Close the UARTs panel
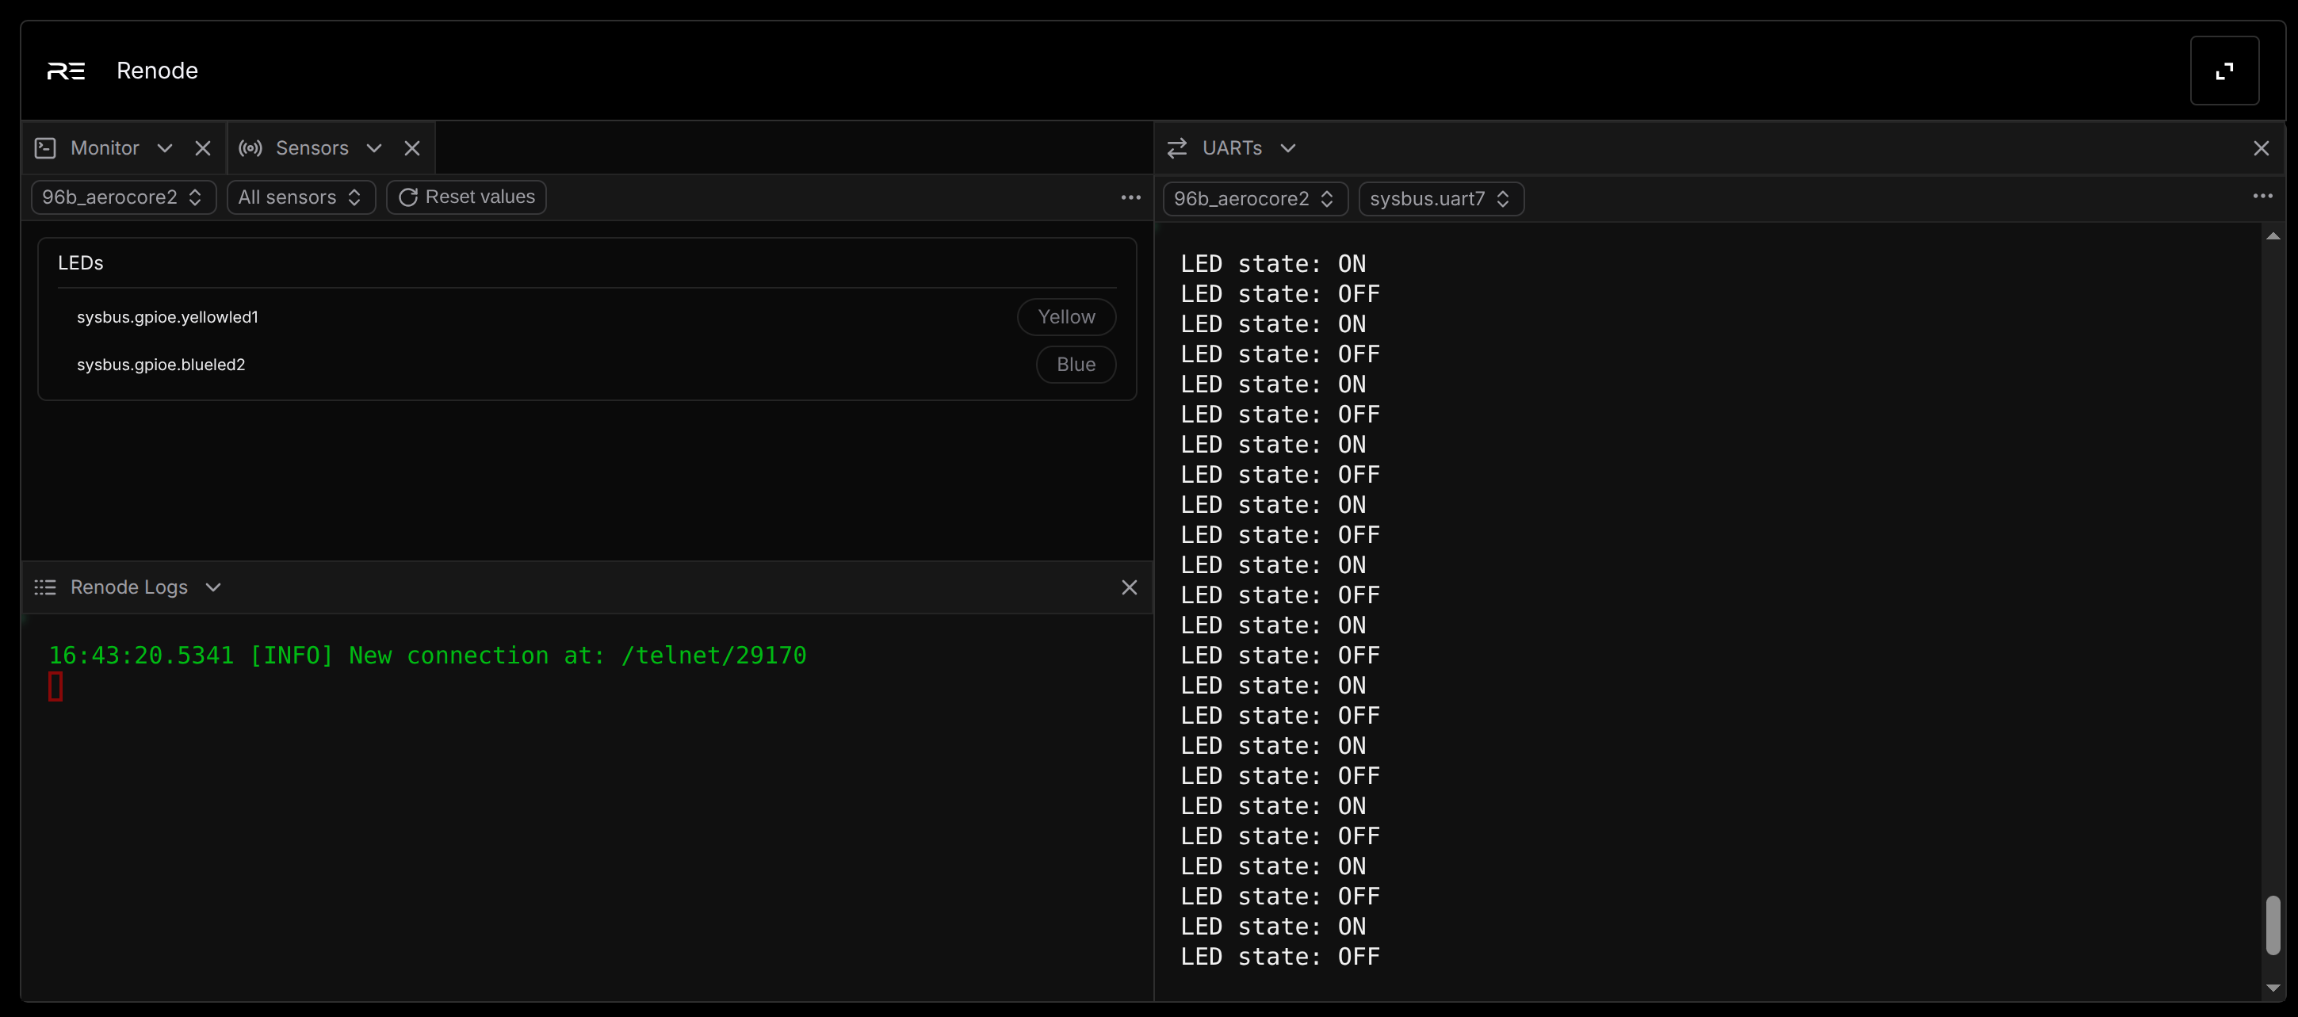 pyautogui.click(x=2262, y=148)
